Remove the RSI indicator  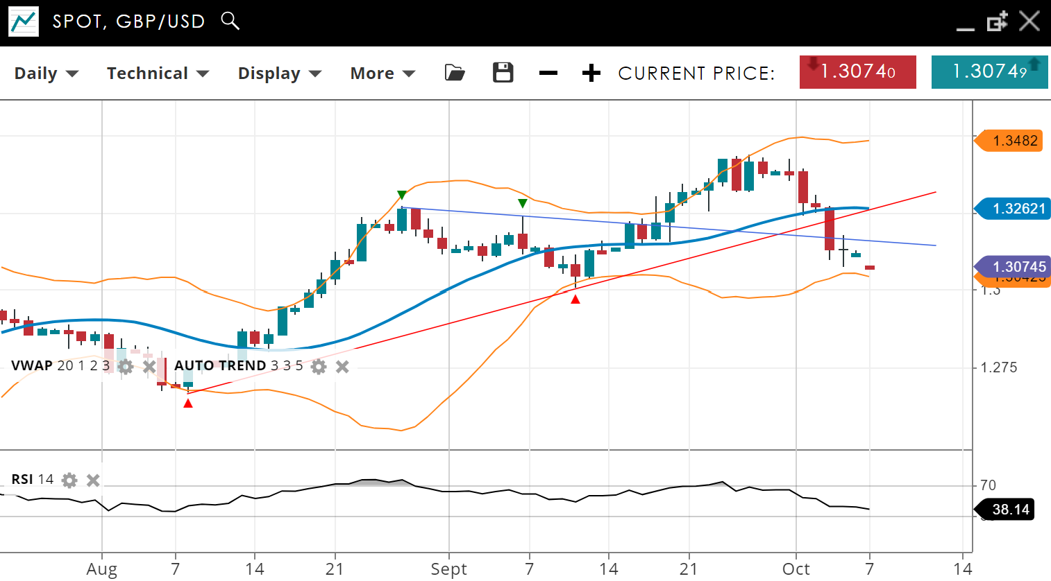93,480
